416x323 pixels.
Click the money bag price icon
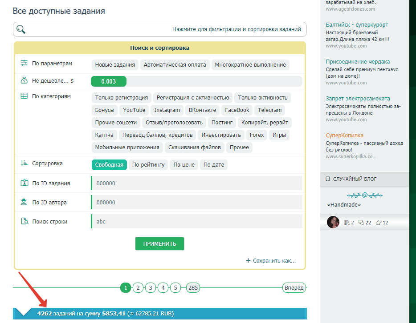coord(24,80)
